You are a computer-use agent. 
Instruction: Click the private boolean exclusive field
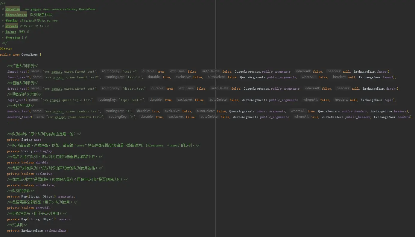pyautogui.click(x=30, y=174)
